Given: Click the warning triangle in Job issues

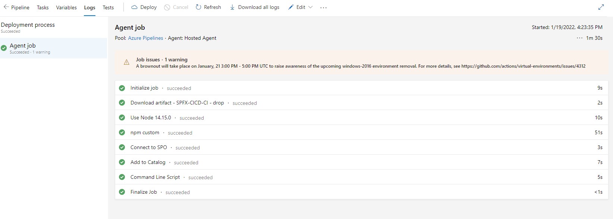Looking at the screenshot, I should (127, 62).
